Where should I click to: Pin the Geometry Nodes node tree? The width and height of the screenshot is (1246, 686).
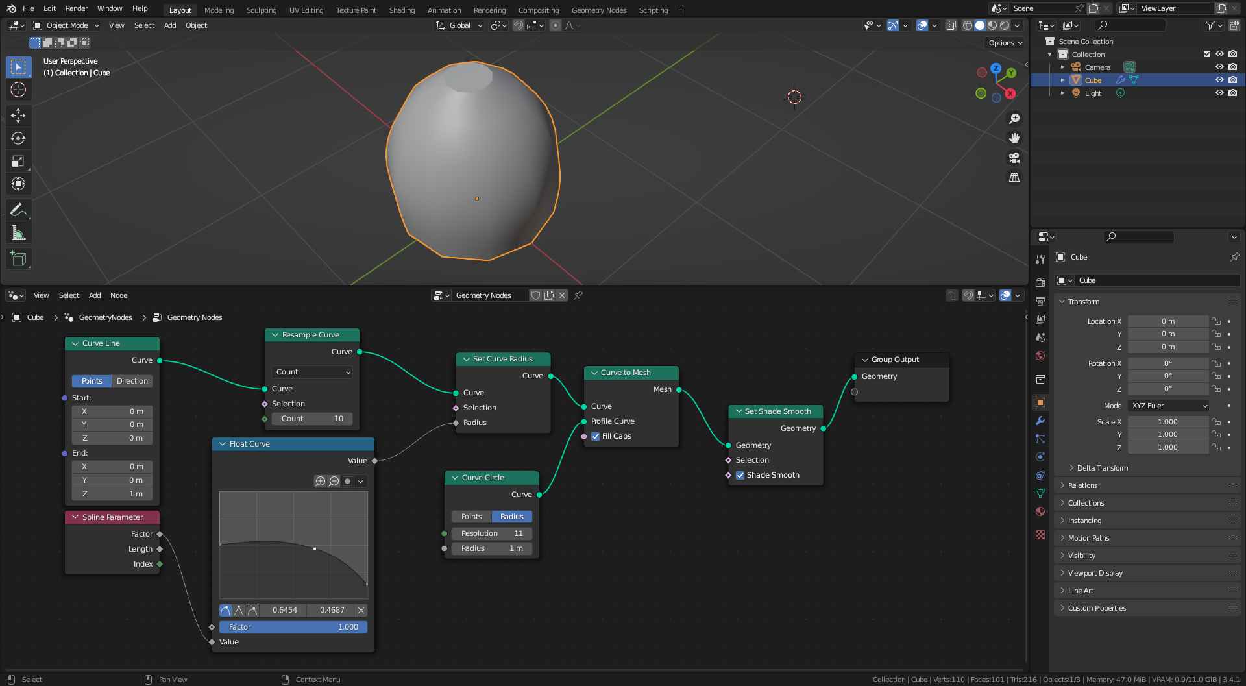(x=578, y=295)
